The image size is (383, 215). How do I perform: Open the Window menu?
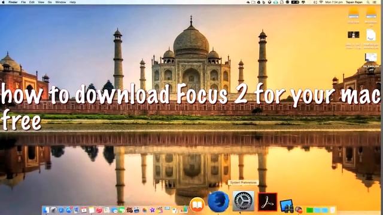click(x=60, y=2)
